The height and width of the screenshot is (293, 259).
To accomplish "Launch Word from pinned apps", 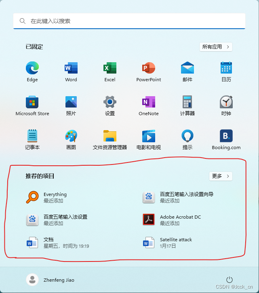I will coord(71,72).
